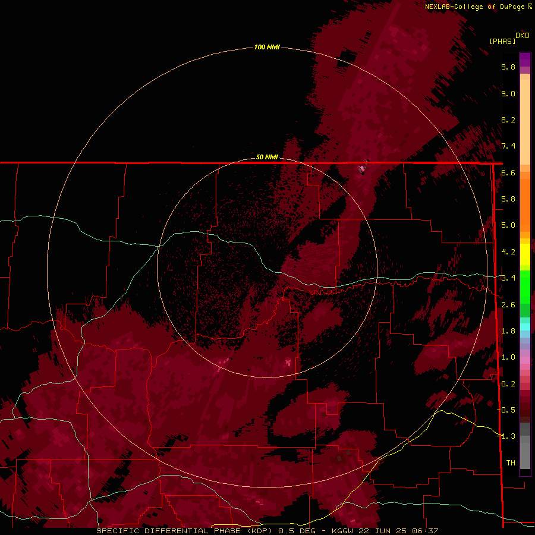
Task: Click the 0.2 legend value
Action: 508,384
